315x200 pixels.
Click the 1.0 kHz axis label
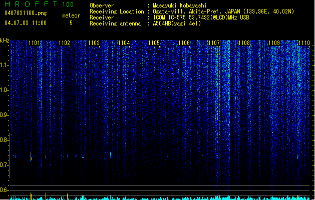(5, 90)
